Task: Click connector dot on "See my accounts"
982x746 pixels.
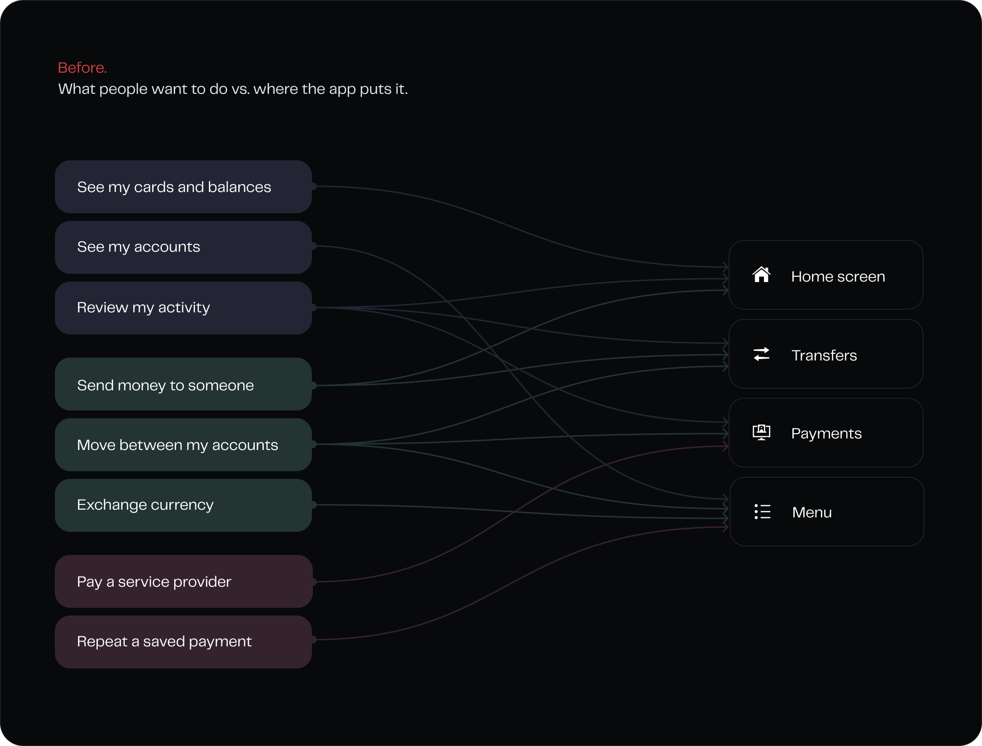Action: (313, 246)
